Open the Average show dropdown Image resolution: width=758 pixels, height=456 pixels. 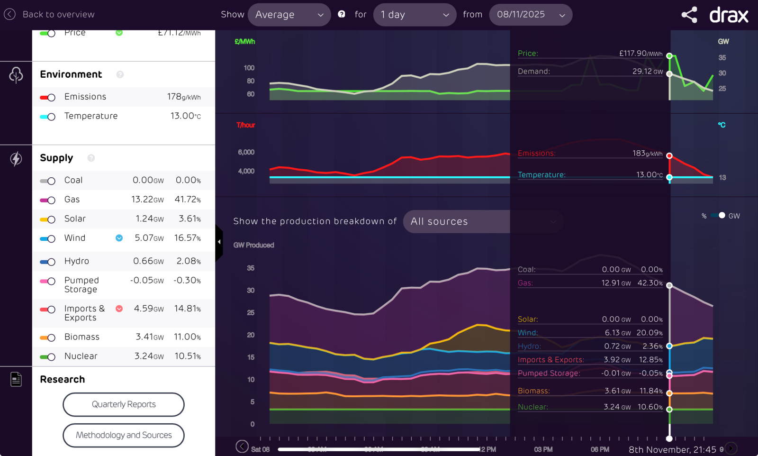(289, 15)
